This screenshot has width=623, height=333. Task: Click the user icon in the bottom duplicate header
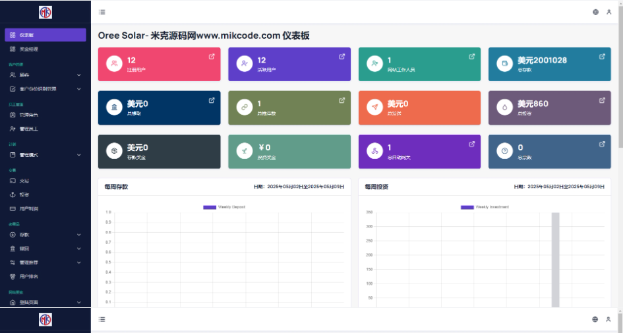[608, 319]
